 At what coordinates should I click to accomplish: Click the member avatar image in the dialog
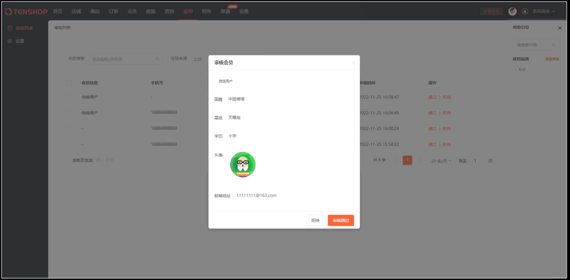pos(243,165)
